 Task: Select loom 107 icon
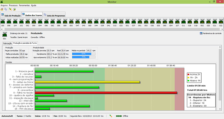point(177,21)
